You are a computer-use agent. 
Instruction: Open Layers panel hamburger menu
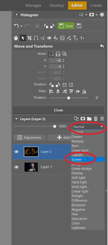pos(102,119)
